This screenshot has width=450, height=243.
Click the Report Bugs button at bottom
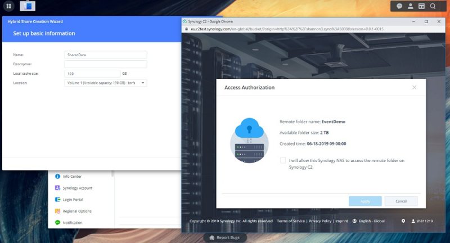click(x=224, y=237)
